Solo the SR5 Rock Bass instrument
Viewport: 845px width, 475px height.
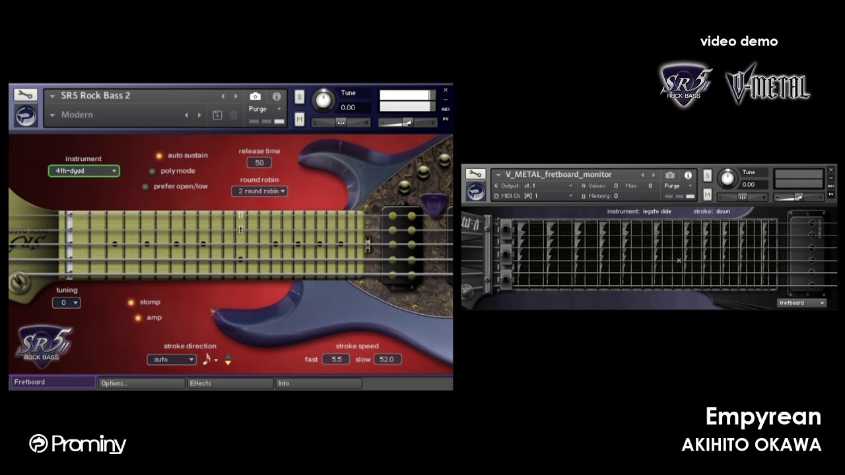click(x=299, y=96)
